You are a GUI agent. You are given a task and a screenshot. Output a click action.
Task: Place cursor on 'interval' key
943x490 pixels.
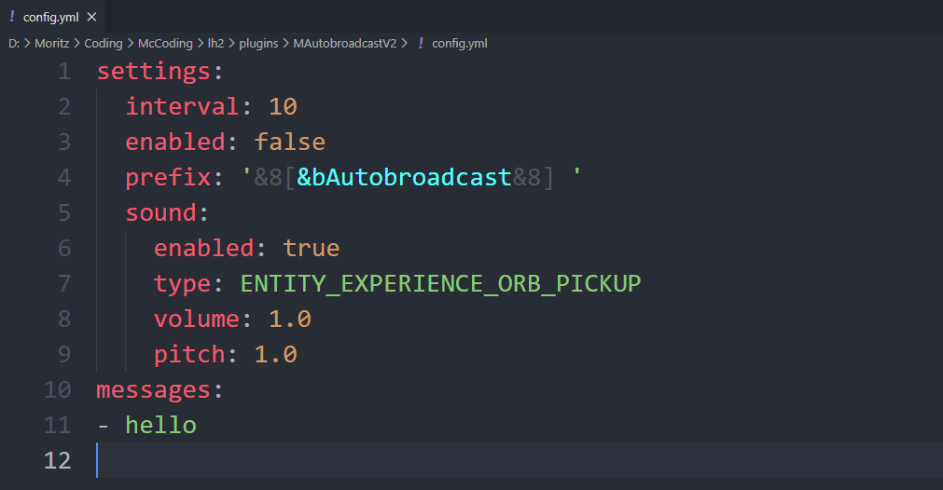[182, 107]
